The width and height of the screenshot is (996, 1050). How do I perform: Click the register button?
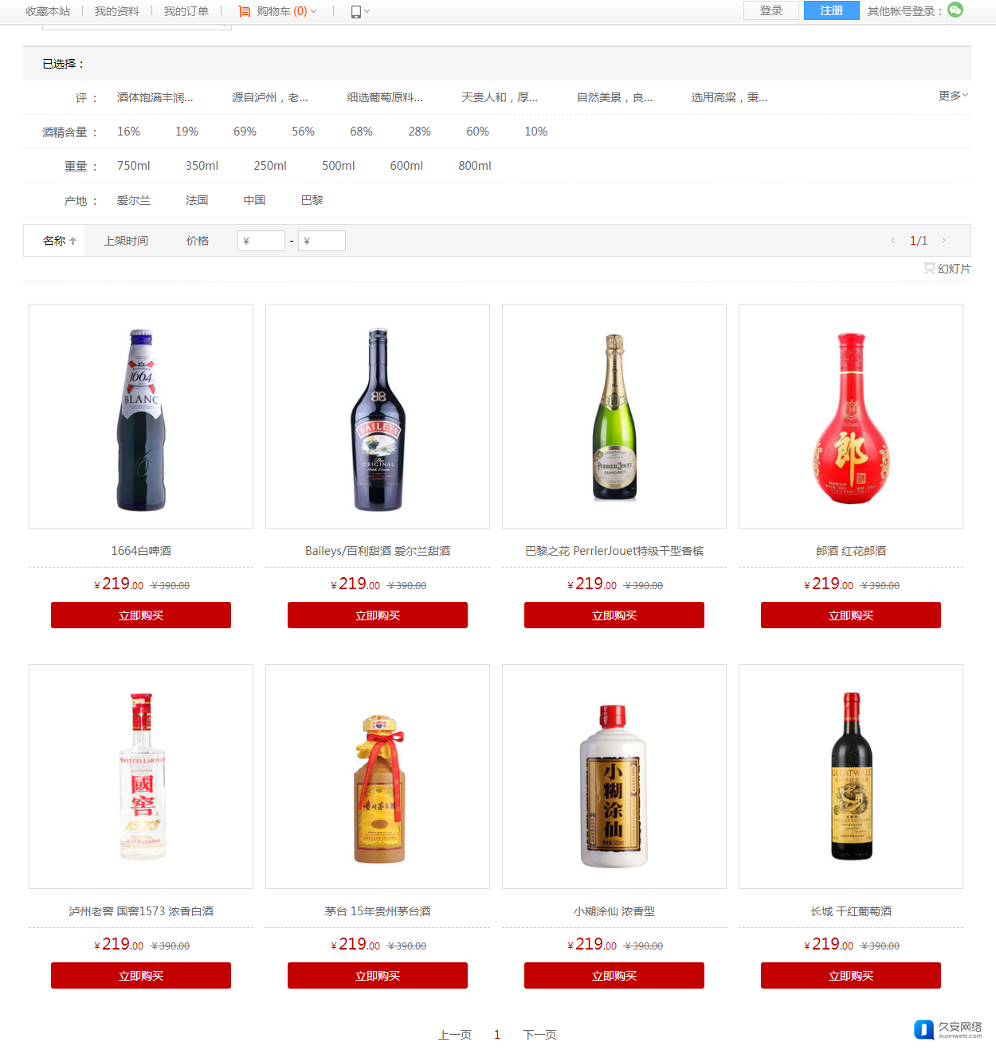point(831,10)
